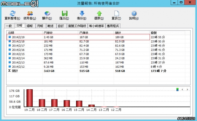The width and height of the screenshot is (197, 121).
Task: Click the 17 二月 chart bar
Action: point(54,103)
